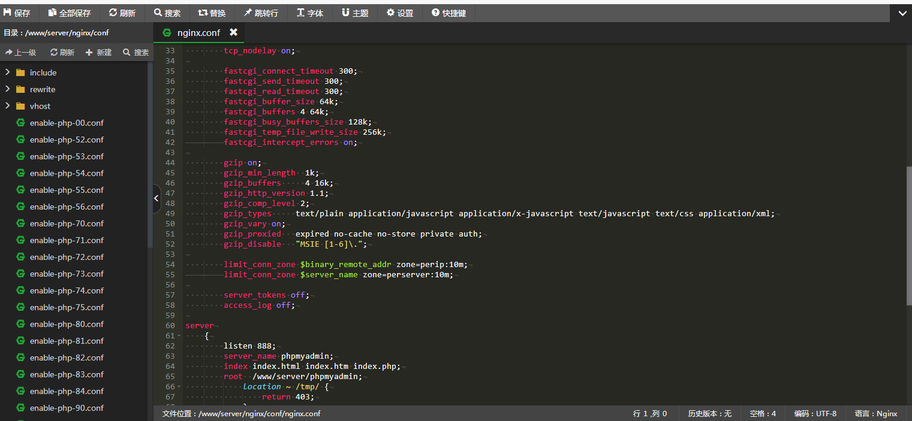This screenshot has width=912, height=421.
Task: Open 跳转行 go-to-line tool
Action: pos(261,13)
